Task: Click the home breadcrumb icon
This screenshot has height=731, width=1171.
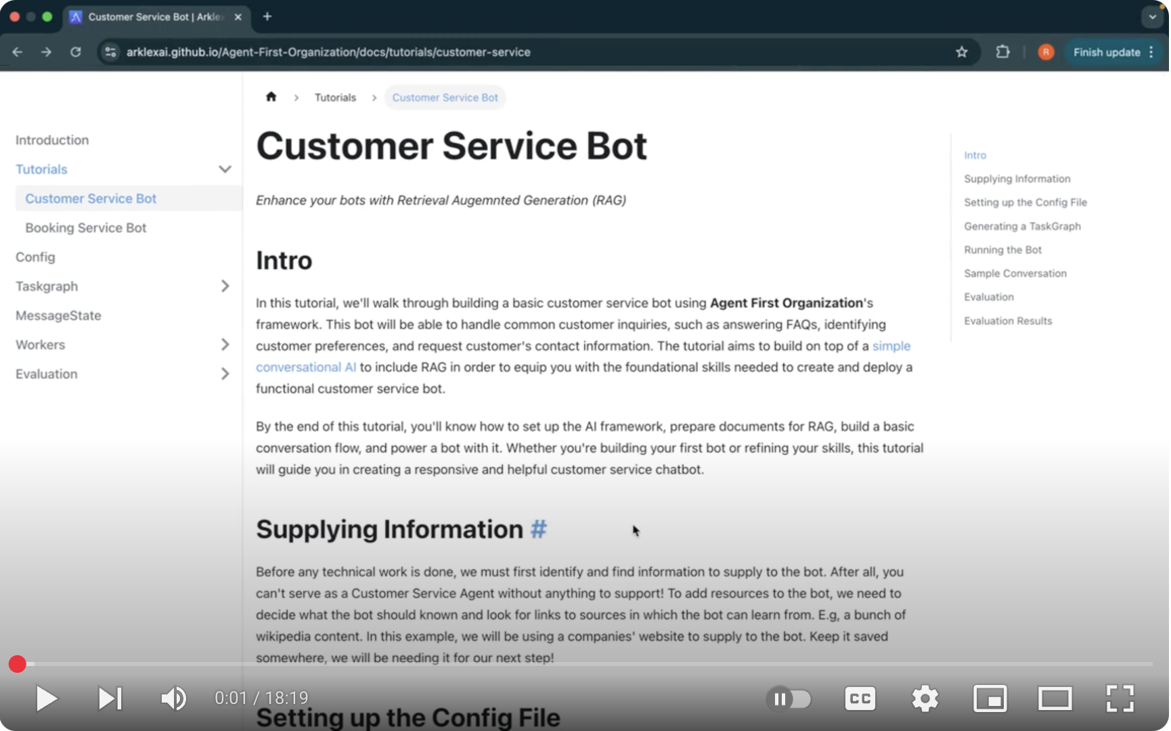Action: coord(271,97)
